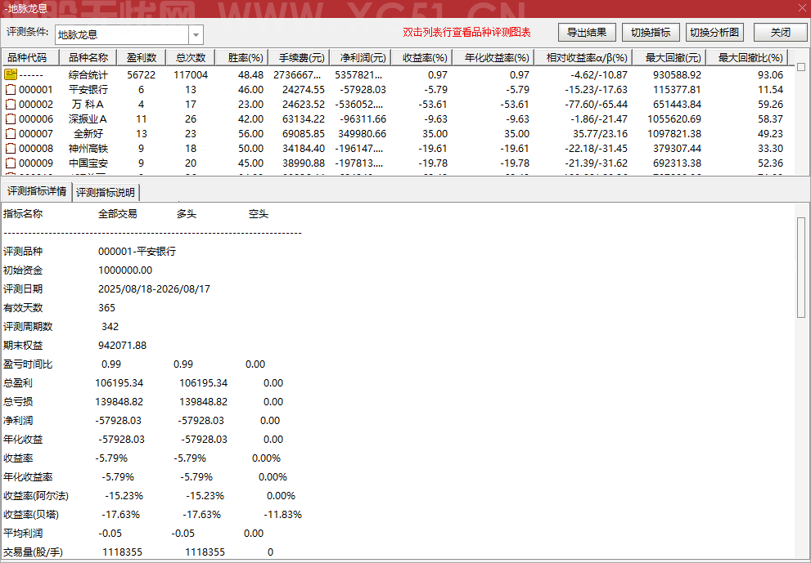The height and width of the screenshot is (563, 811).
Task: Click the details panel vertical scrollbar thumb
Action: 801,267
